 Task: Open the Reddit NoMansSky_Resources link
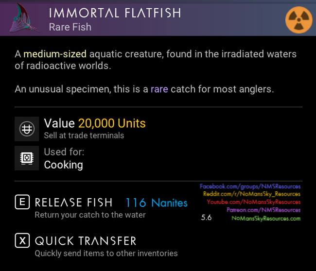click(x=252, y=194)
